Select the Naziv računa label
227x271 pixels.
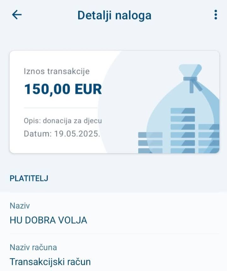point(33,247)
